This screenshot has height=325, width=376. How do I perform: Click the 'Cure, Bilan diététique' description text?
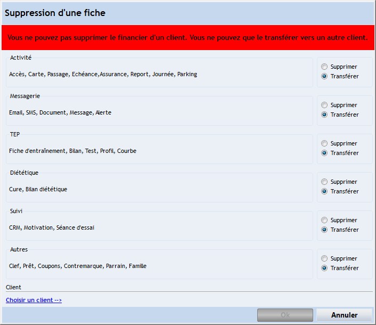point(38,189)
